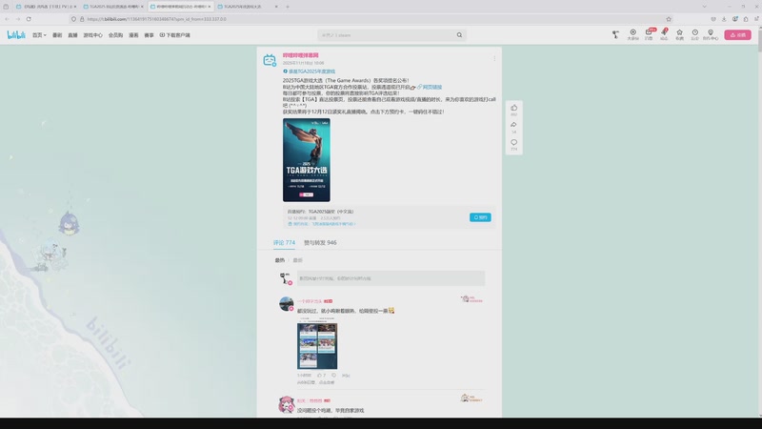Dislike the first comment
Viewport: 762px width, 429px height.
(x=334, y=376)
